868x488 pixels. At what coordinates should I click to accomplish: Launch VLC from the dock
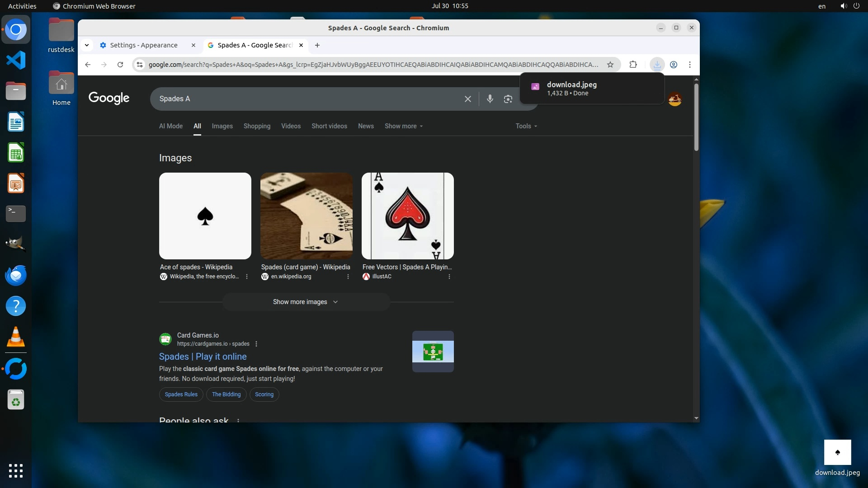(x=16, y=337)
